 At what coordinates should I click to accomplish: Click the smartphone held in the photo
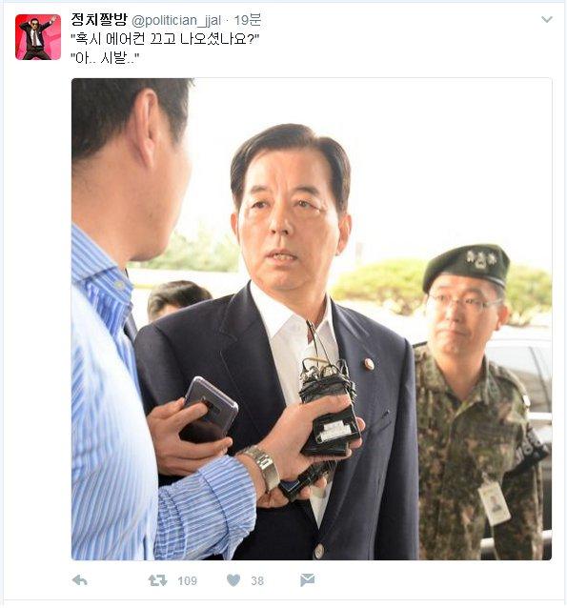[x=210, y=408]
